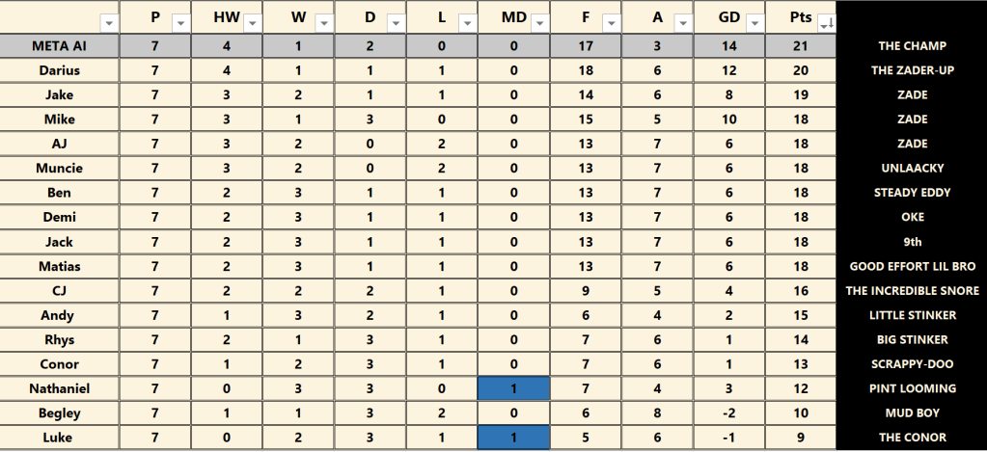Select the blue MD cell in Luke's row
Screen dimensions: 987x452
click(514, 438)
